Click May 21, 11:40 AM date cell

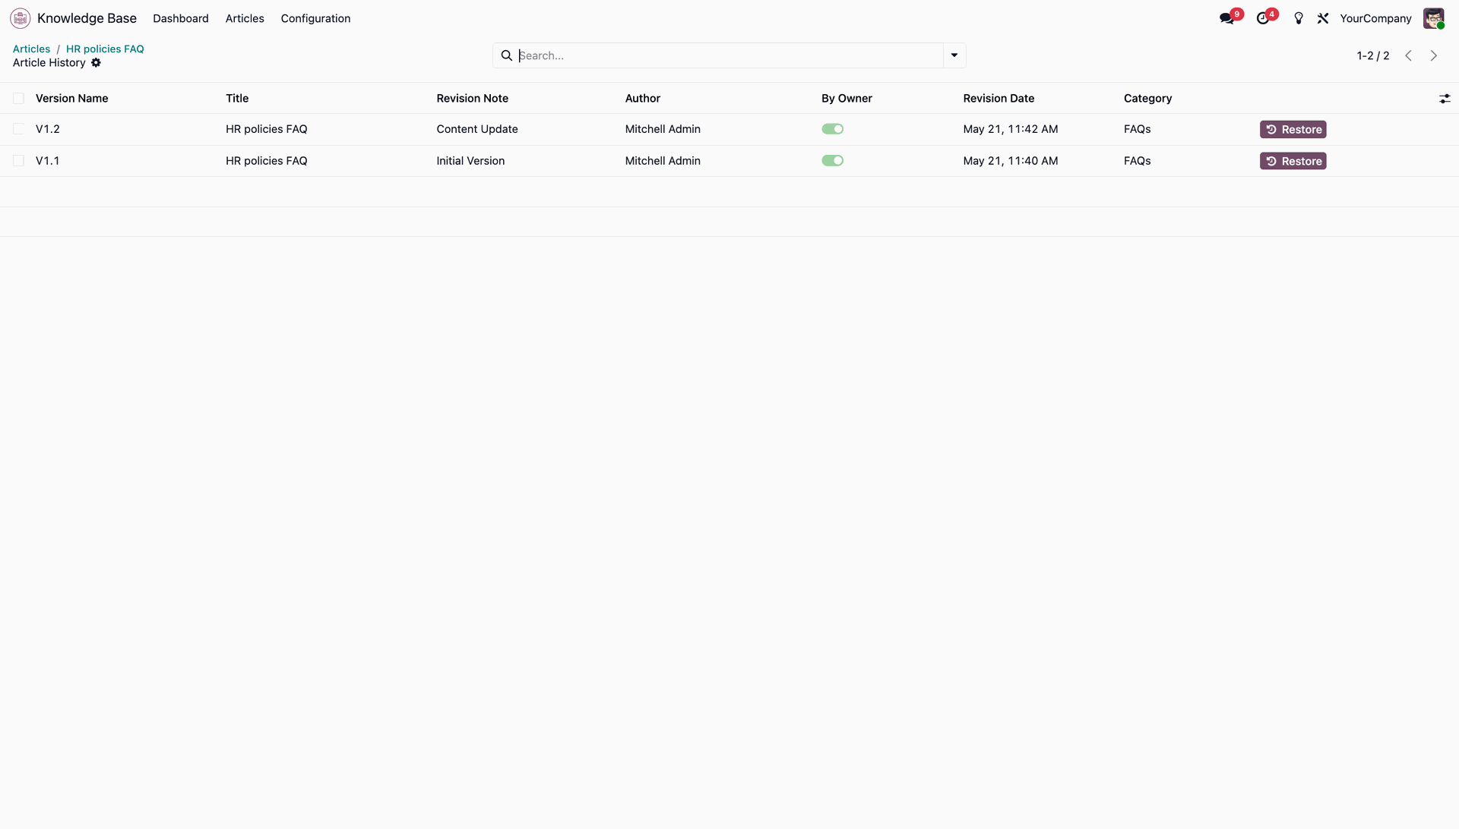point(1010,161)
